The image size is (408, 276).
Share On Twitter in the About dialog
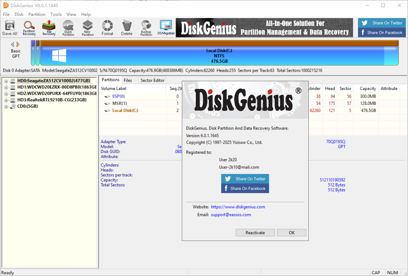245,179
